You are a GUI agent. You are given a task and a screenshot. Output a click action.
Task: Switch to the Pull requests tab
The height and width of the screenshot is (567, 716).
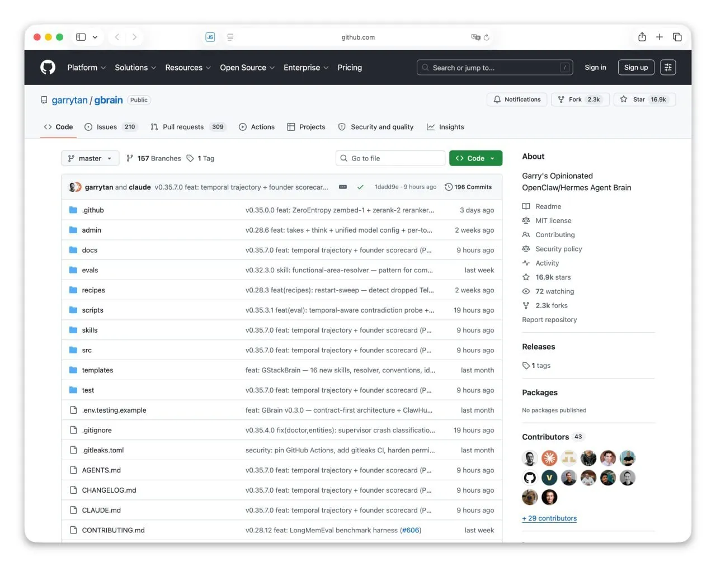pos(188,127)
